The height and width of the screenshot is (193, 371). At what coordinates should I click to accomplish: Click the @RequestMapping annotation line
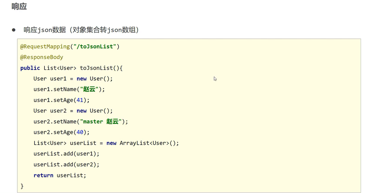70,47
